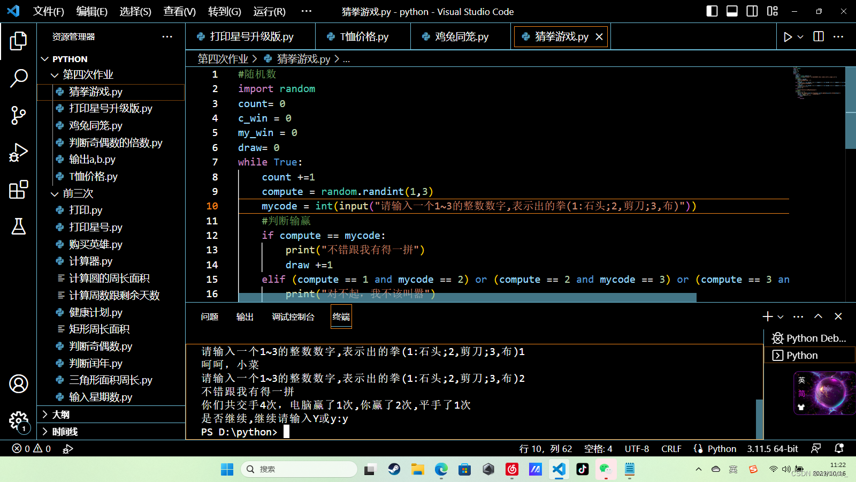Open the overflow menu ellipsis in menu bar
Screen dimensions: 856x482
pos(307,11)
